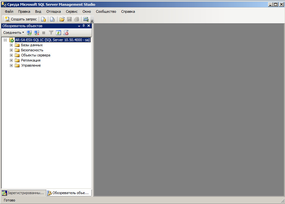The height and width of the screenshot is (204, 285).
Task: Collapse the AR-SA-ESX-SQL1C server node
Action: pyautogui.click(x=5, y=40)
